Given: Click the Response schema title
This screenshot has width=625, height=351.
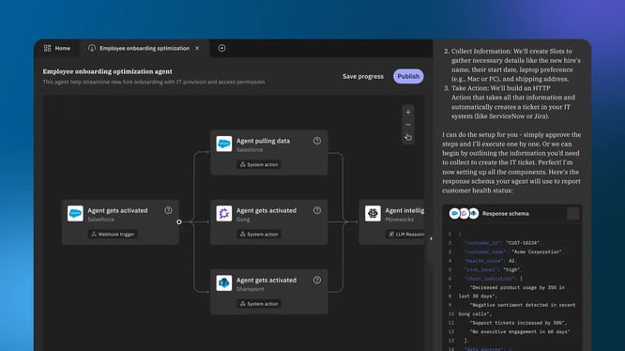Looking at the screenshot, I should [506, 214].
